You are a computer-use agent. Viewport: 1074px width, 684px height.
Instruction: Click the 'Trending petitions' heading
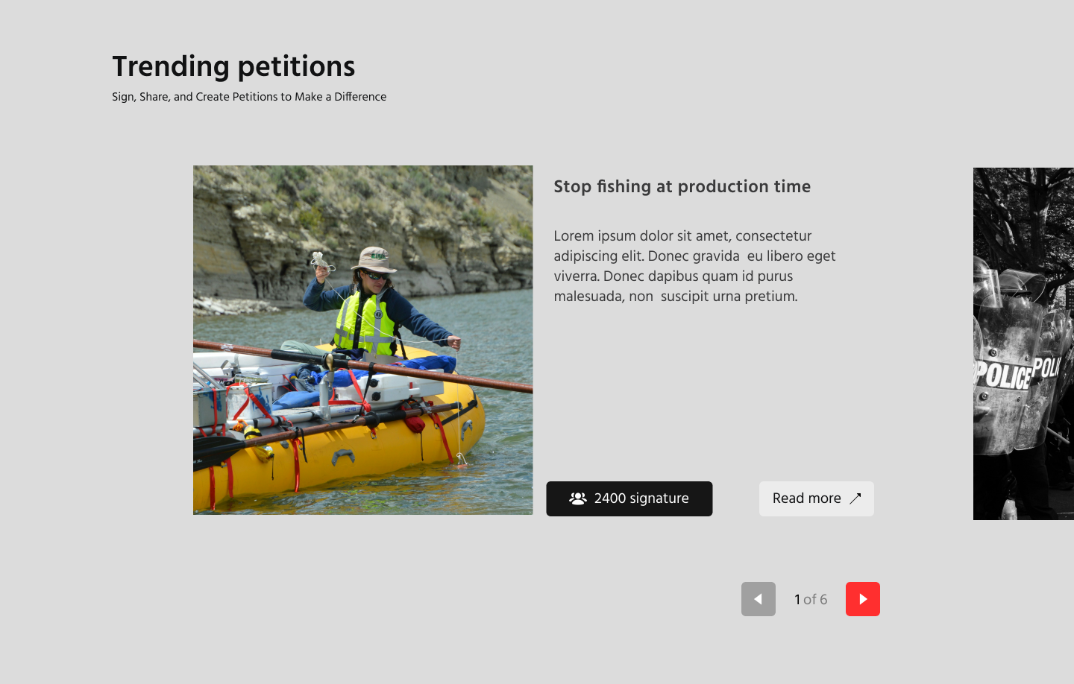(x=233, y=66)
